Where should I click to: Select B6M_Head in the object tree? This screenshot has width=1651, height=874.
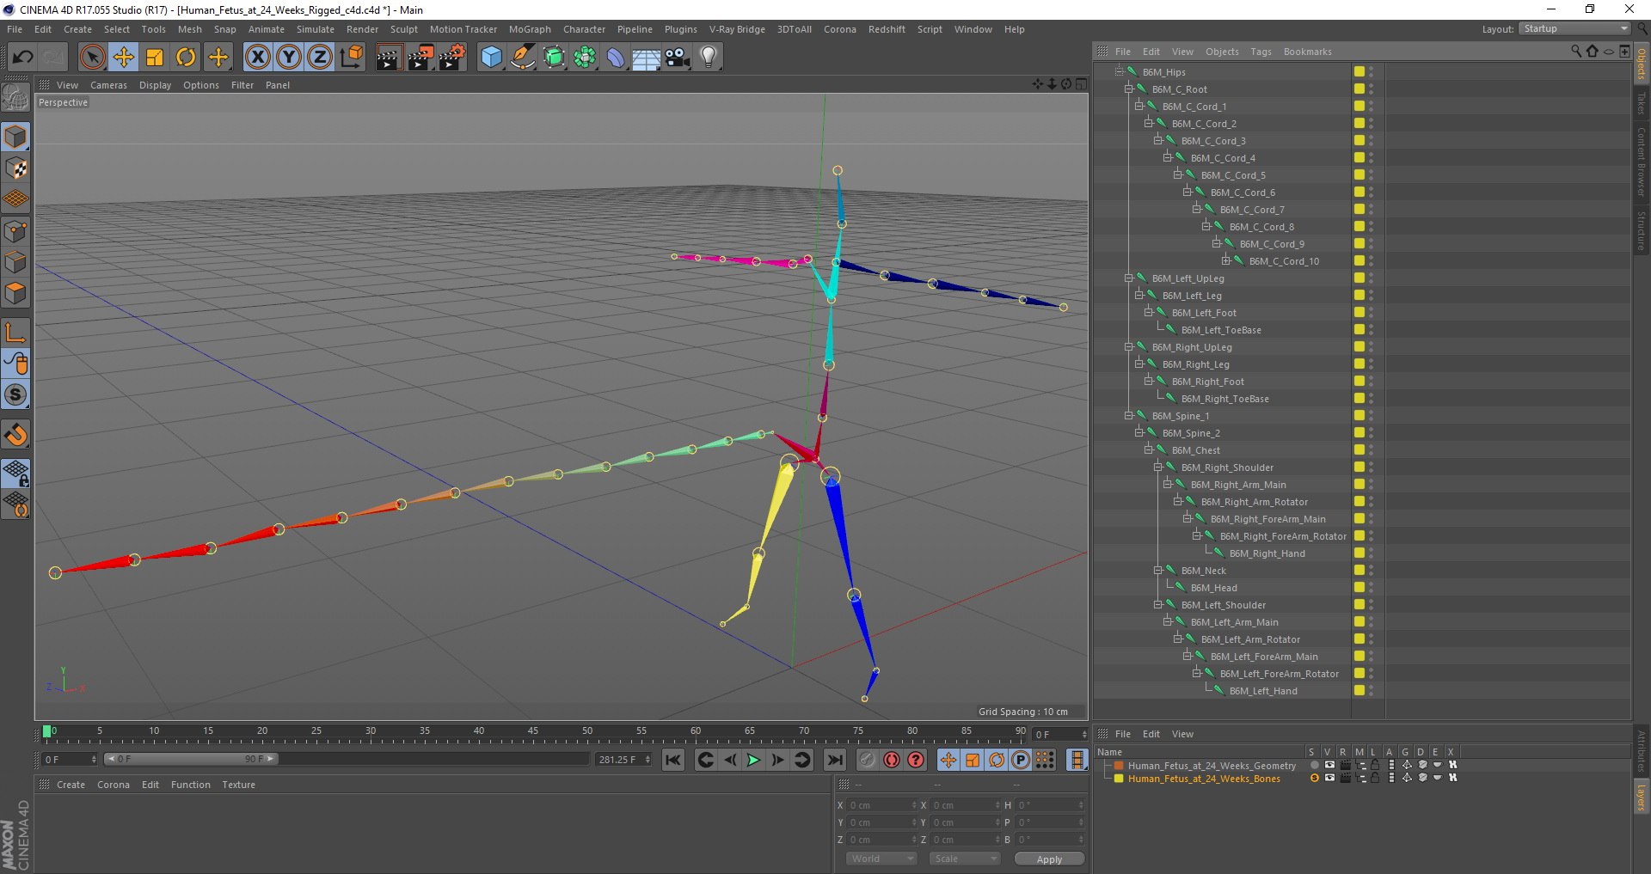(x=1213, y=588)
